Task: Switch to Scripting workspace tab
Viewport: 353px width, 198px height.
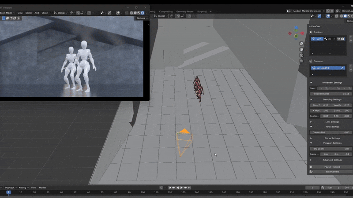Action: (202, 11)
